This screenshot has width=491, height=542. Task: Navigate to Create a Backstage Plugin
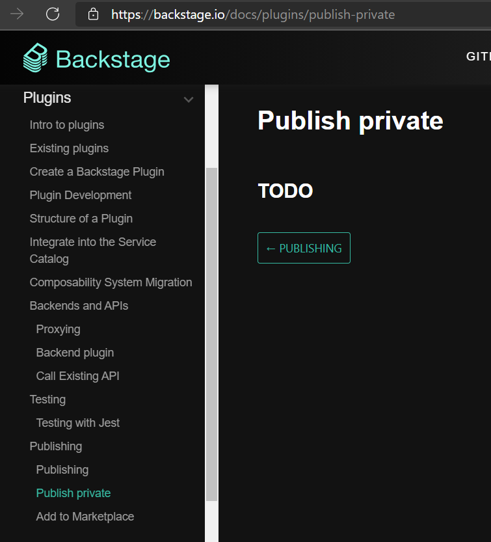97,172
